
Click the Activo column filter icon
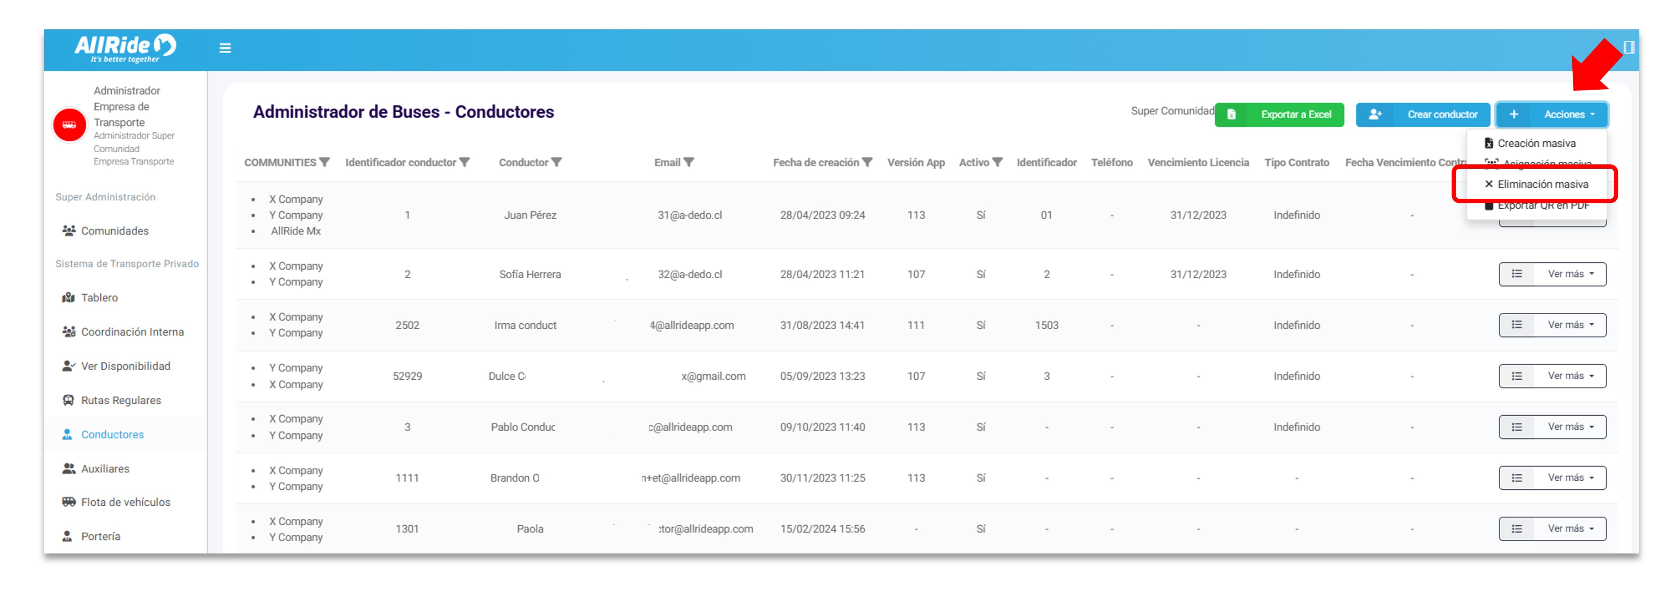tap(997, 162)
